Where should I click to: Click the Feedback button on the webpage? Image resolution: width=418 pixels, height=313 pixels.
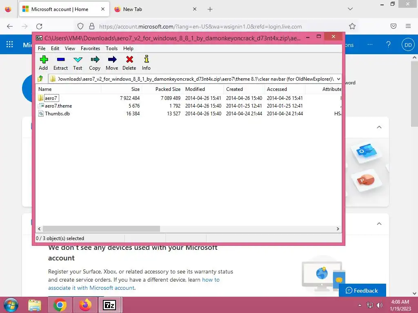tap(362, 290)
